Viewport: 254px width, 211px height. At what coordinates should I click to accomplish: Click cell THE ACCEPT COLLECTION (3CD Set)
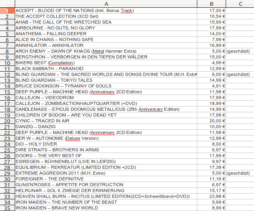pos(106,17)
